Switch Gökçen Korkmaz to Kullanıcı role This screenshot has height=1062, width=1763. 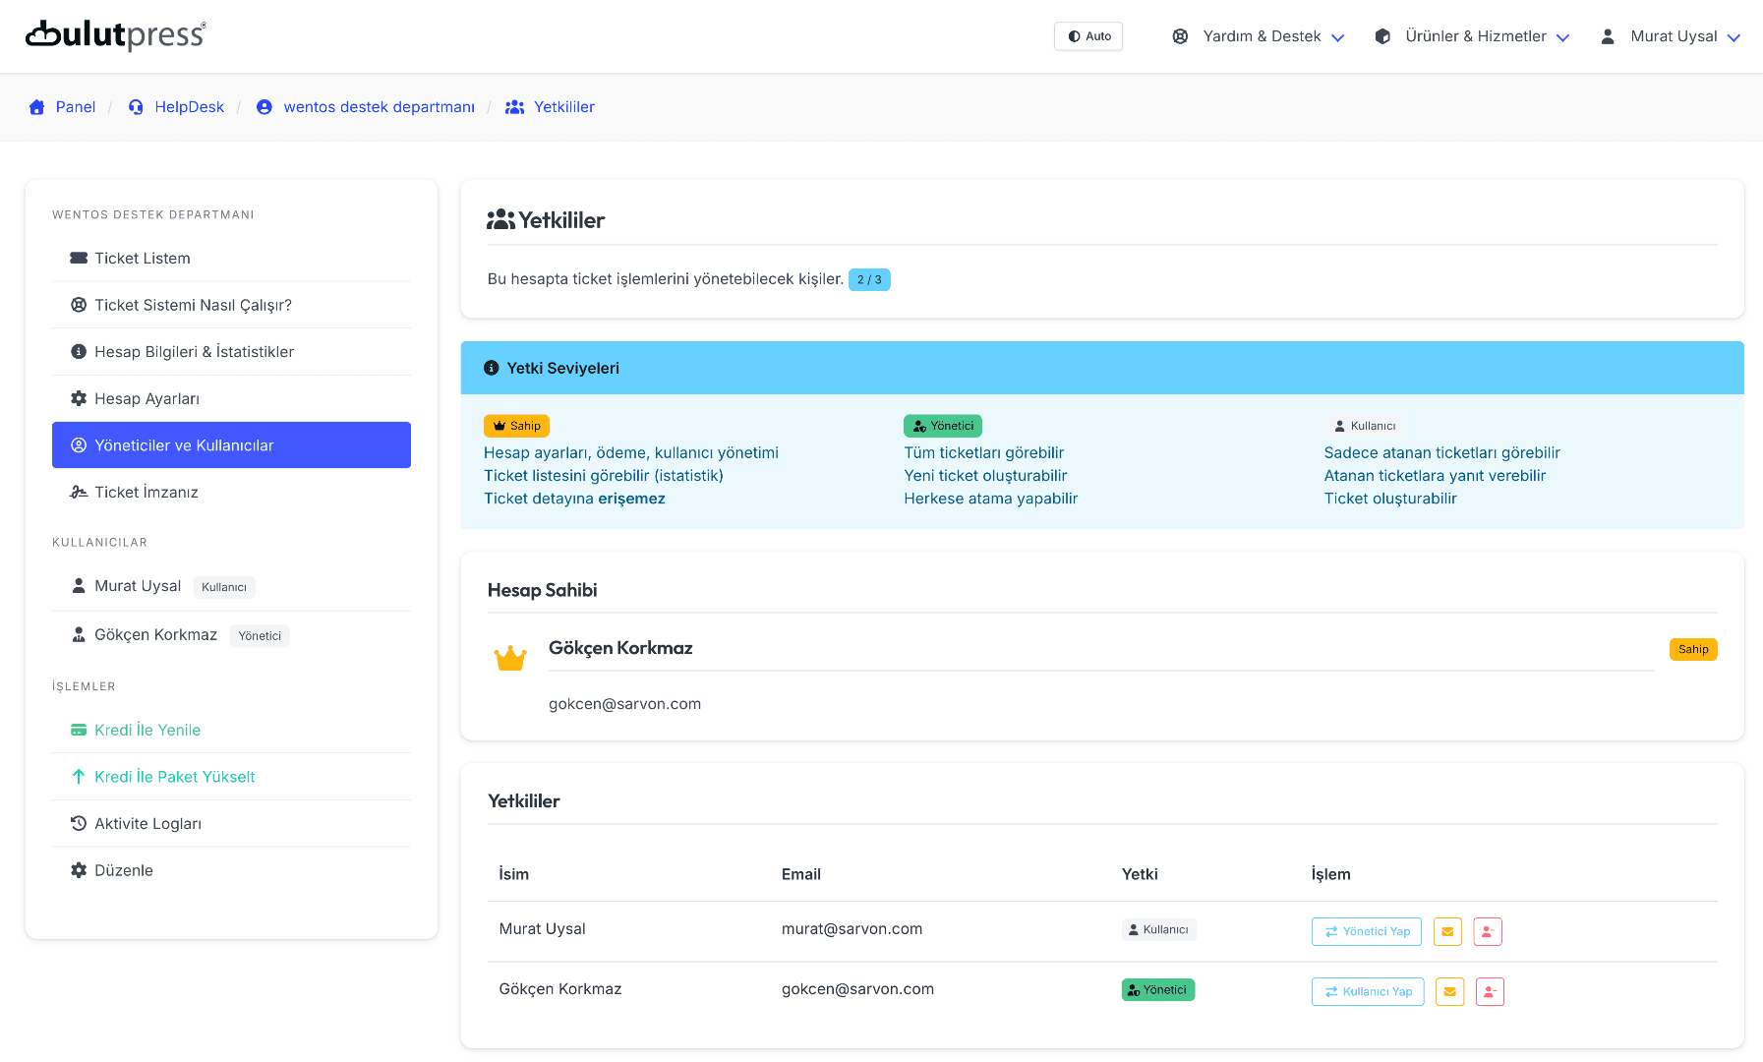(1367, 991)
